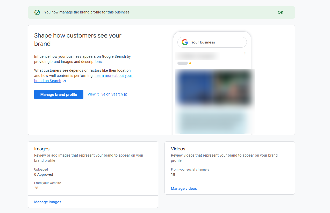Viewport: 330px width, 213px height.
Task: Click the Images card heading
Action: pos(42,149)
